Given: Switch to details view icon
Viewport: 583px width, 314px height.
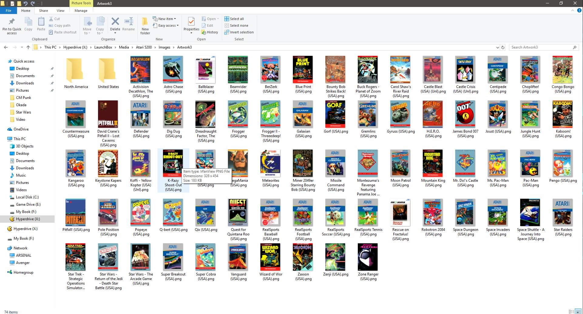Looking at the screenshot, I should coord(571,312).
